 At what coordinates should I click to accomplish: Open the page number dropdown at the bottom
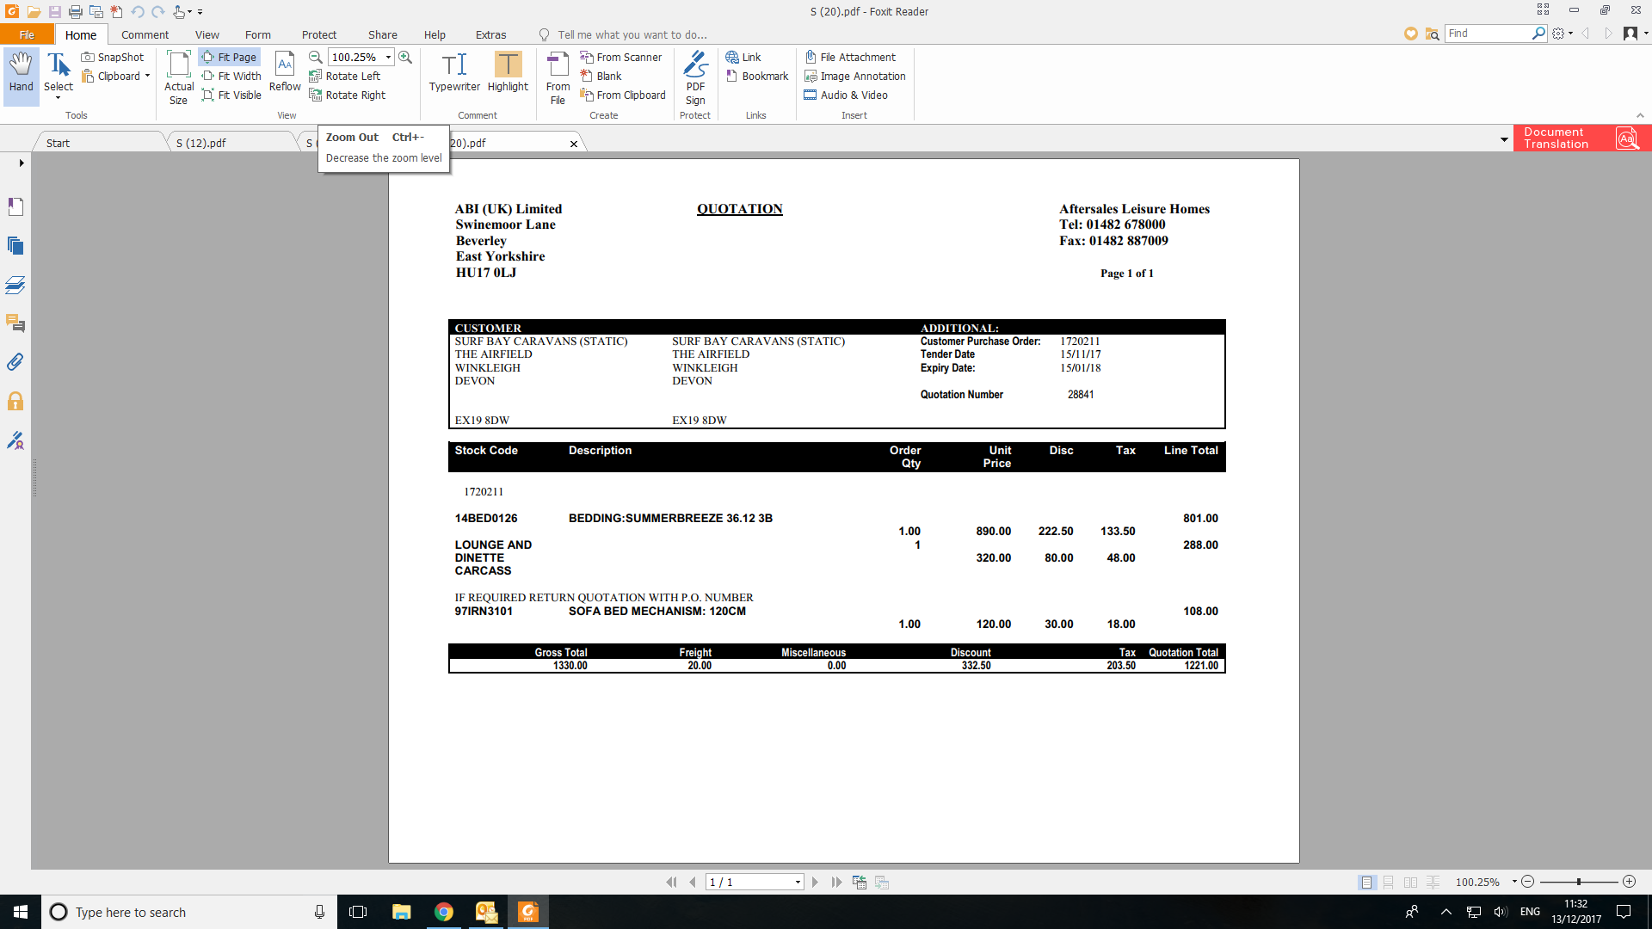(798, 883)
